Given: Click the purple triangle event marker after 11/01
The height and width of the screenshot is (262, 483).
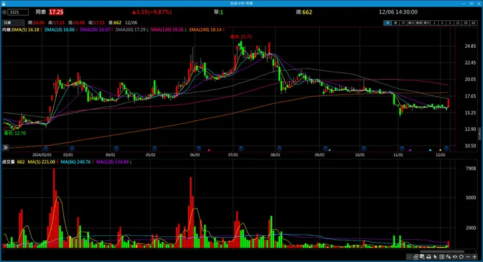Looking at the screenshot, I should click(x=410, y=150).
